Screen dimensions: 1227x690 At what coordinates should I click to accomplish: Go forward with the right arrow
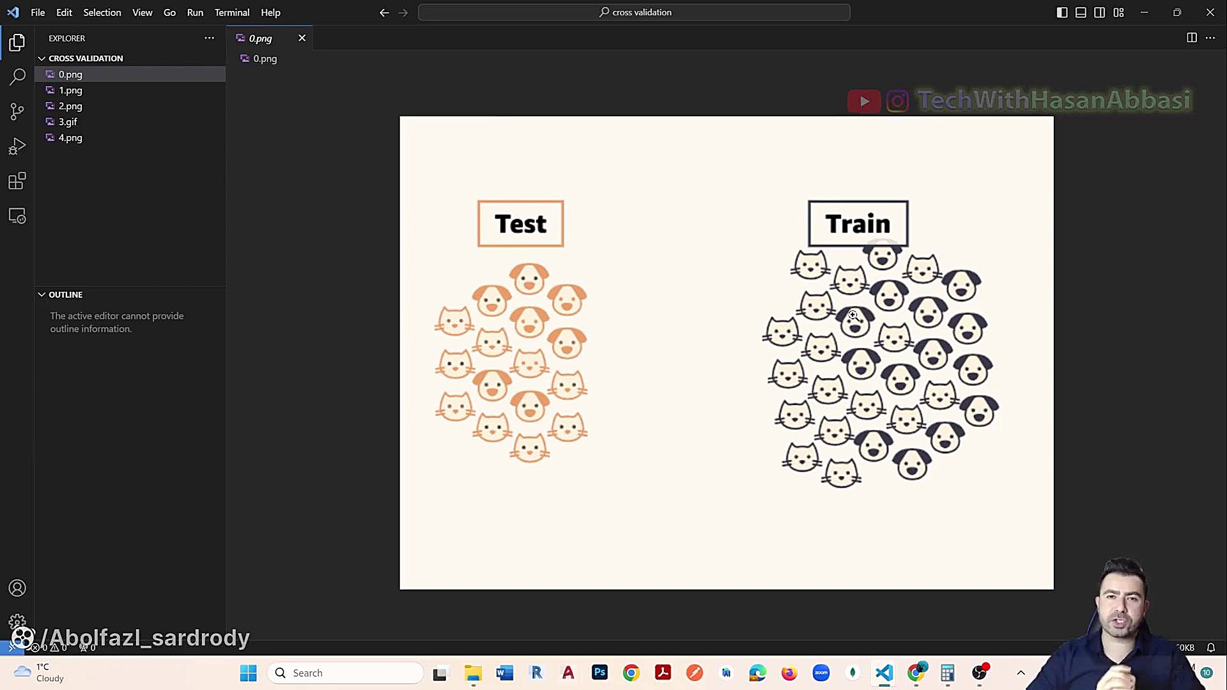[403, 12]
